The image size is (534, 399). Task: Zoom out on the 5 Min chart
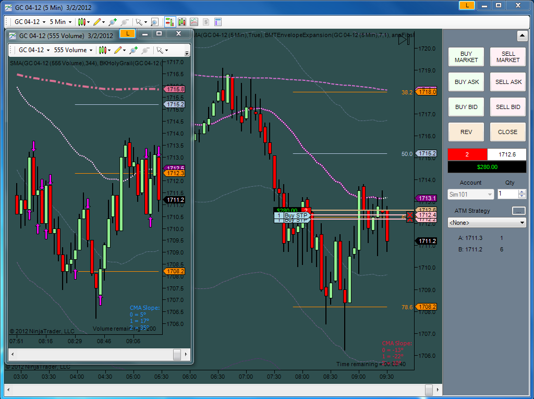click(x=125, y=22)
